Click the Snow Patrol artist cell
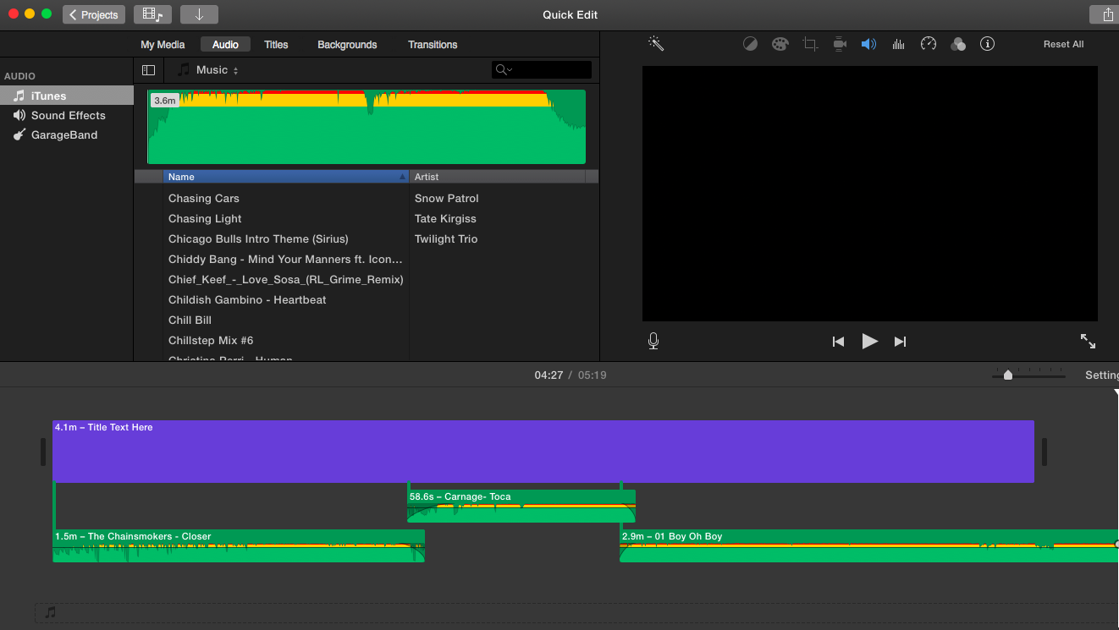 pos(447,198)
